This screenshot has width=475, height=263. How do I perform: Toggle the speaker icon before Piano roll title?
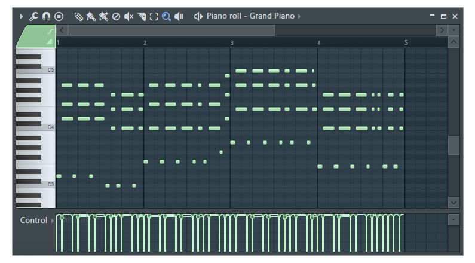click(198, 16)
